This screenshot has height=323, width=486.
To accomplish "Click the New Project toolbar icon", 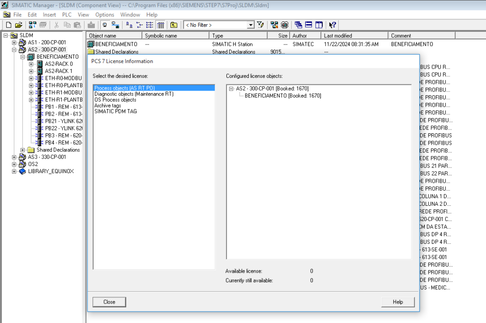I will (9, 25).
